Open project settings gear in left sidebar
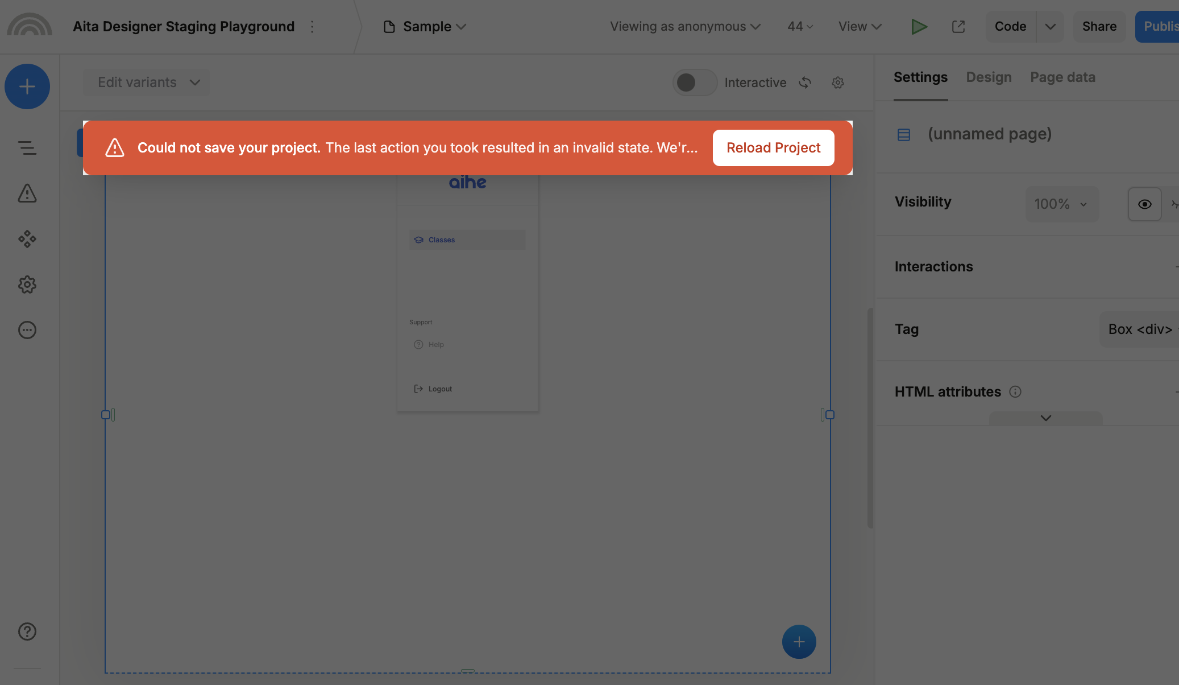Screen dimensions: 1179x685 click(27, 284)
